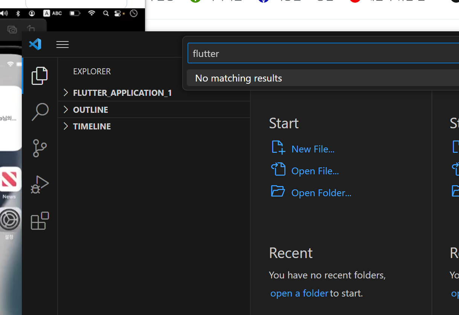459x315 pixels.
Task: Click the user account icon in macOS menu bar
Action: [x=32, y=13]
